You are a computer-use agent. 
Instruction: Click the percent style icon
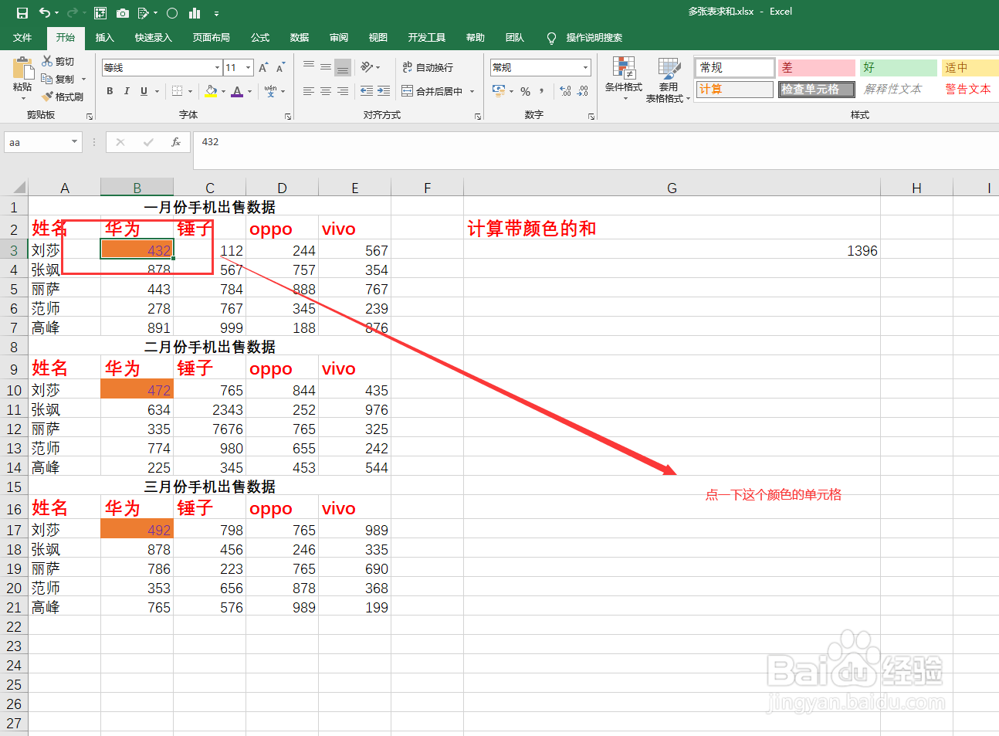525,91
